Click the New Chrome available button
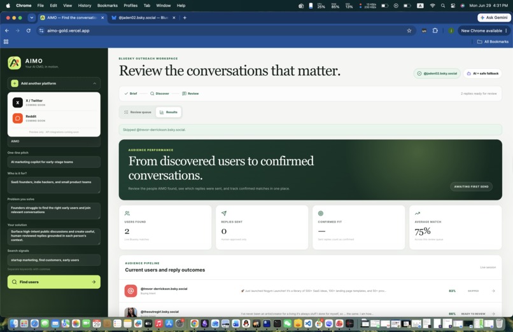Viewport: 513px width, 332px height. coord(484,31)
